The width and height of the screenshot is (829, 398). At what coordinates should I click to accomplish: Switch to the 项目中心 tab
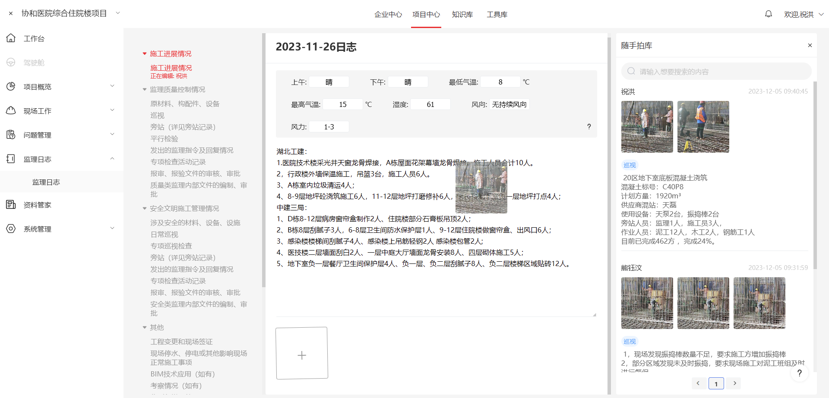tap(426, 15)
